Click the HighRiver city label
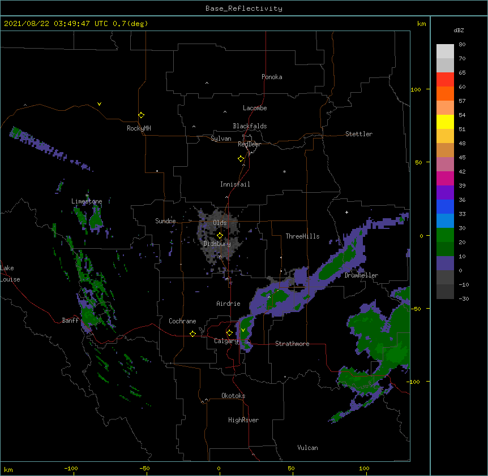 pos(243,420)
